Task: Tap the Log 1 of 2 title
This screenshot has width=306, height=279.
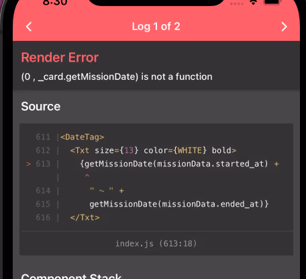Action: [x=156, y=27]
